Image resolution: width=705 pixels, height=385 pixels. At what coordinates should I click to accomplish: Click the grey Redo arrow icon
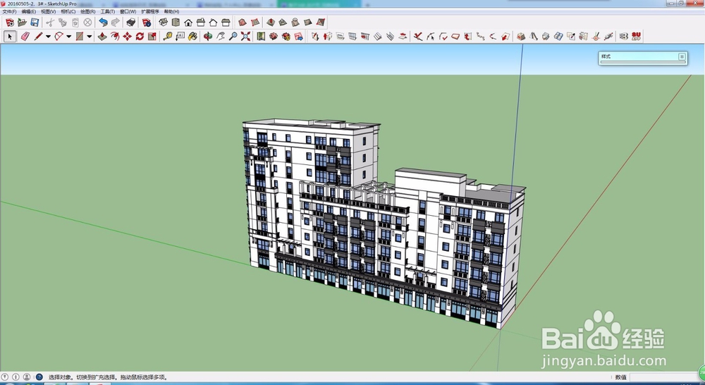tap(116, 23)
